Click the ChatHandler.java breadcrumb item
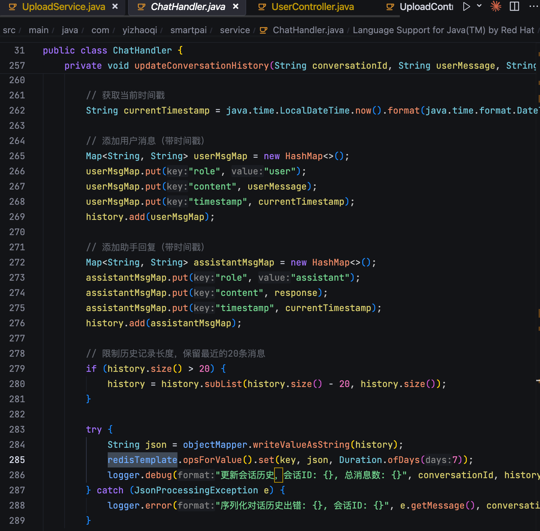The height and width of the screenshot is (531, 540). (308, 30)
